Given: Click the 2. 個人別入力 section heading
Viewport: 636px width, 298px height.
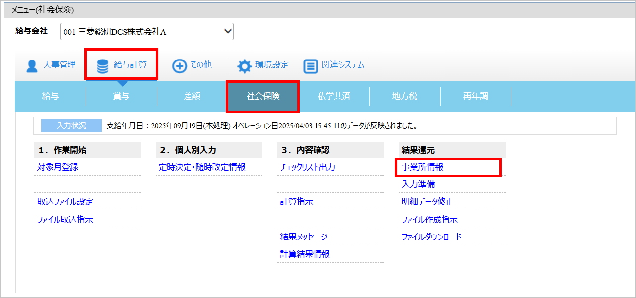Looking at the screenshot, I should tap(209, 150).
